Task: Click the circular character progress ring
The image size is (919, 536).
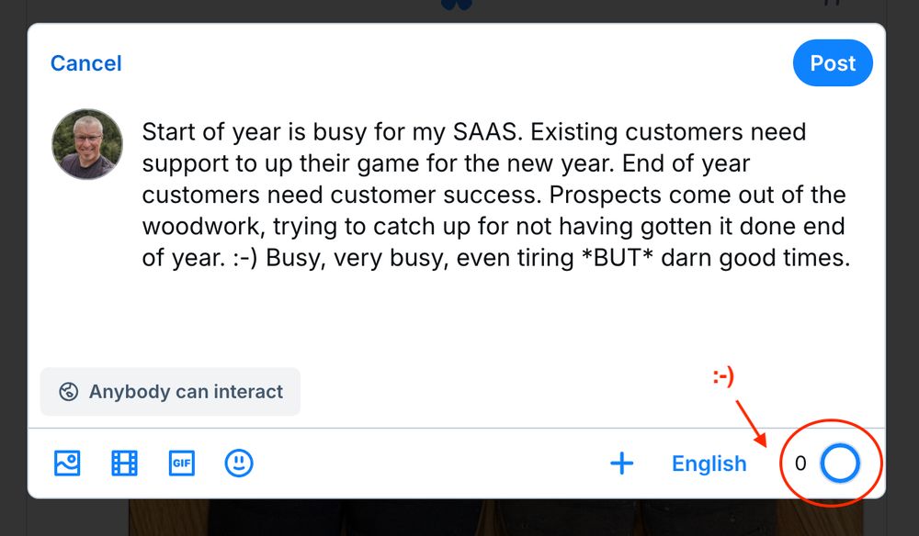Action: tap(840, 463)
